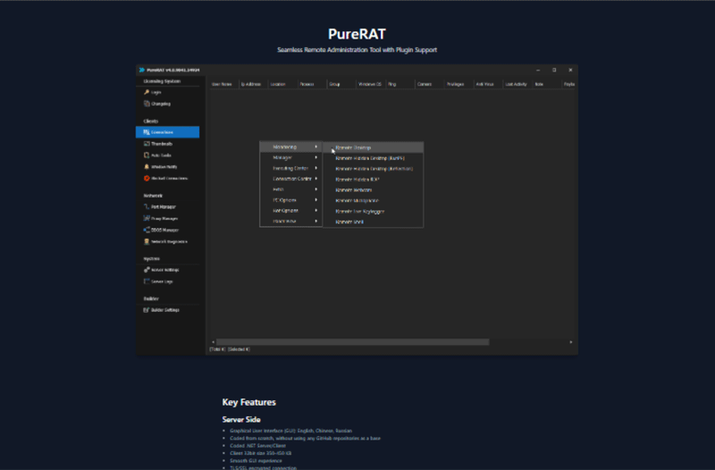Minimize the PureRAT window
Viewport: 715px width, 470px height.
pos(538,70)
